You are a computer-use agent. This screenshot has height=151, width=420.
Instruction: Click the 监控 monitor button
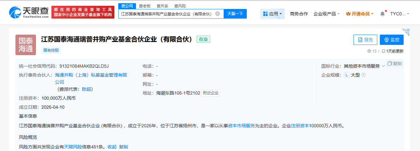coord(391,40)
